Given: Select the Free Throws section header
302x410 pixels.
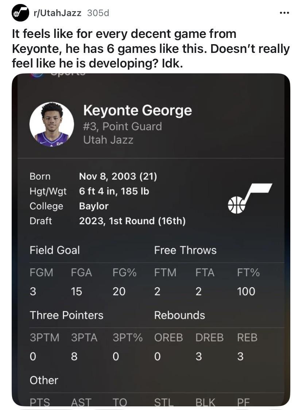Looking at the screenshot, I should tap(185, 250).
